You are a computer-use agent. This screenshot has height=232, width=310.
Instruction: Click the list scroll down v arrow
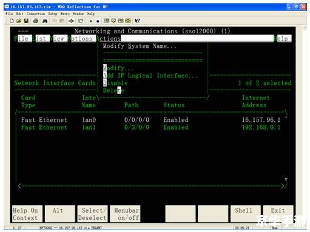coord(286,179)
